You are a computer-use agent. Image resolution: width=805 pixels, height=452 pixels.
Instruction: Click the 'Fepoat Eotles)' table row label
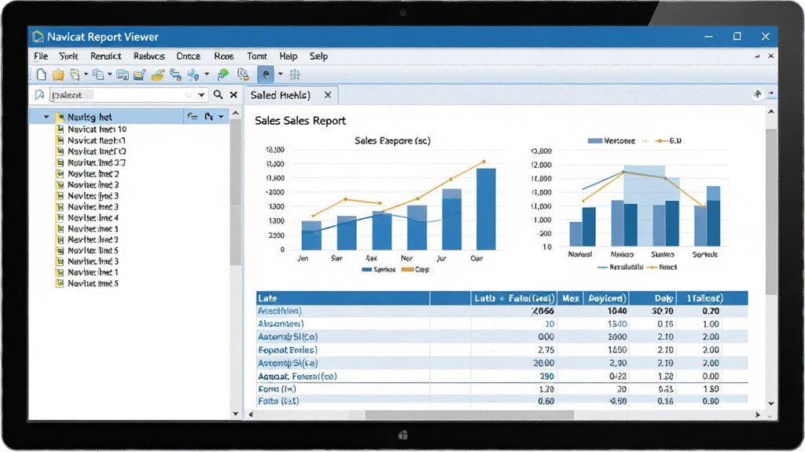(288, 350)
